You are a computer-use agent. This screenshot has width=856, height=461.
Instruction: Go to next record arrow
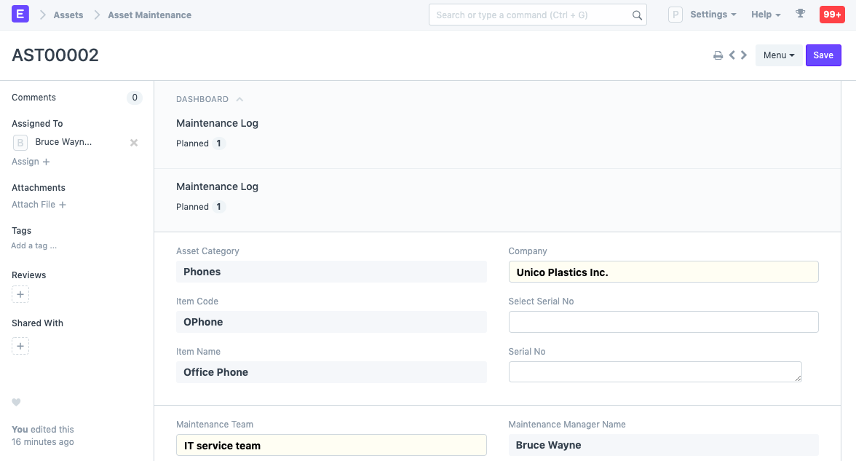(x=744, y=55)
